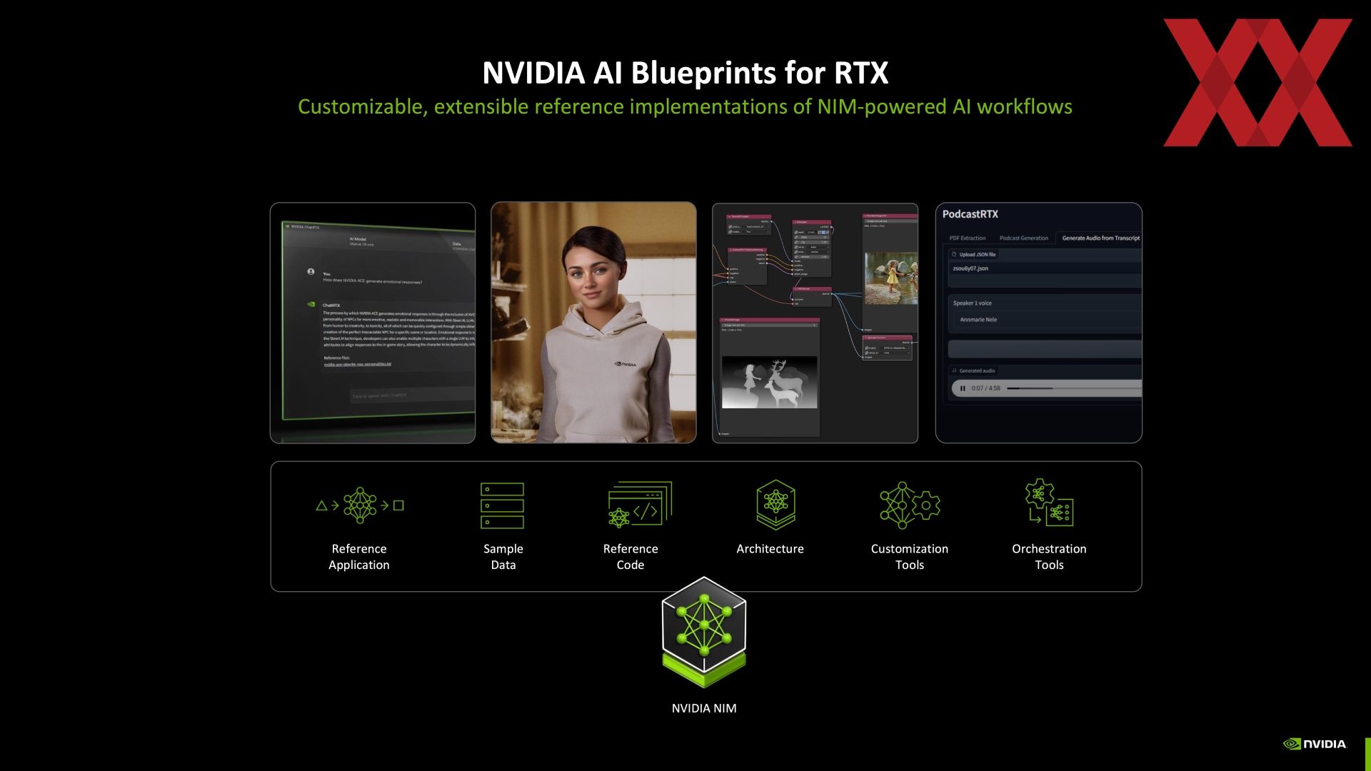This screenshot has width=1371, height=771.
Task: Open the Podcast Generation tab
Action: [x=1023, y=238]
